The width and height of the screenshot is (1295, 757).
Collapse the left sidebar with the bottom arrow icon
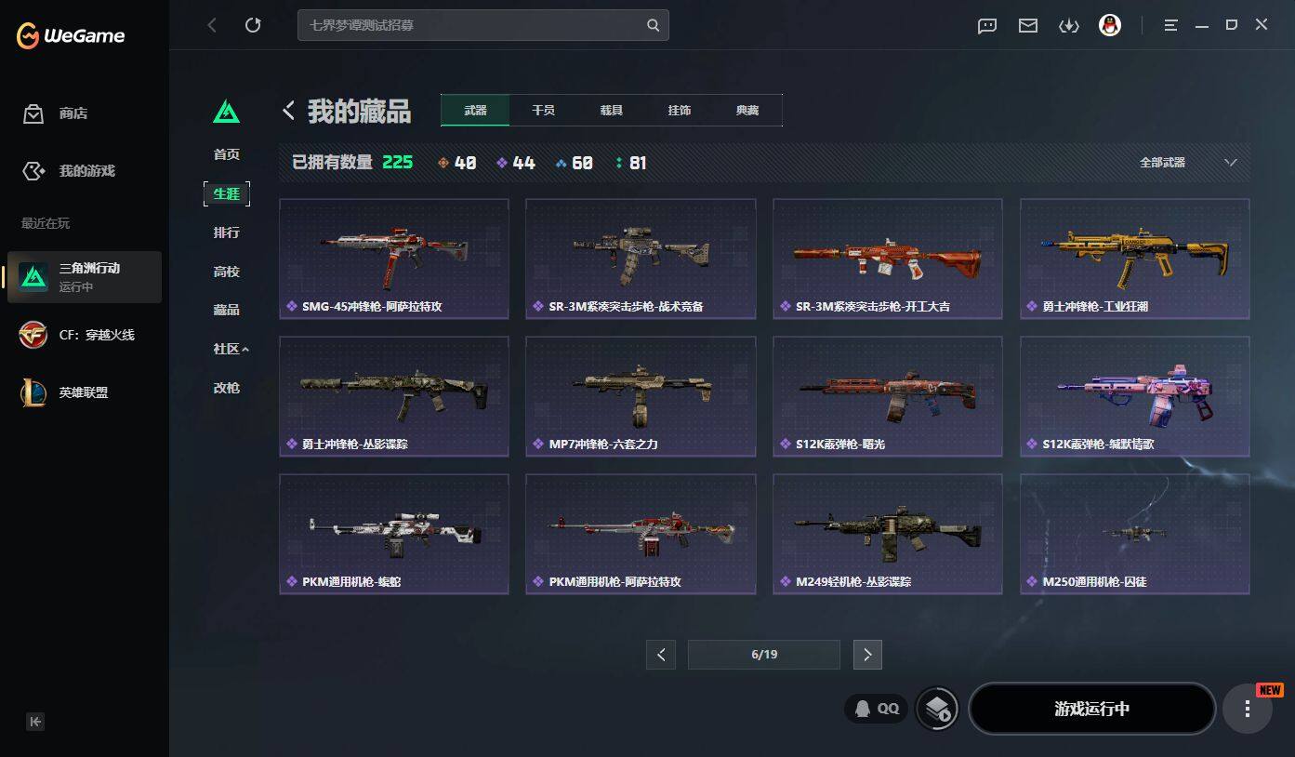[35, 722]
